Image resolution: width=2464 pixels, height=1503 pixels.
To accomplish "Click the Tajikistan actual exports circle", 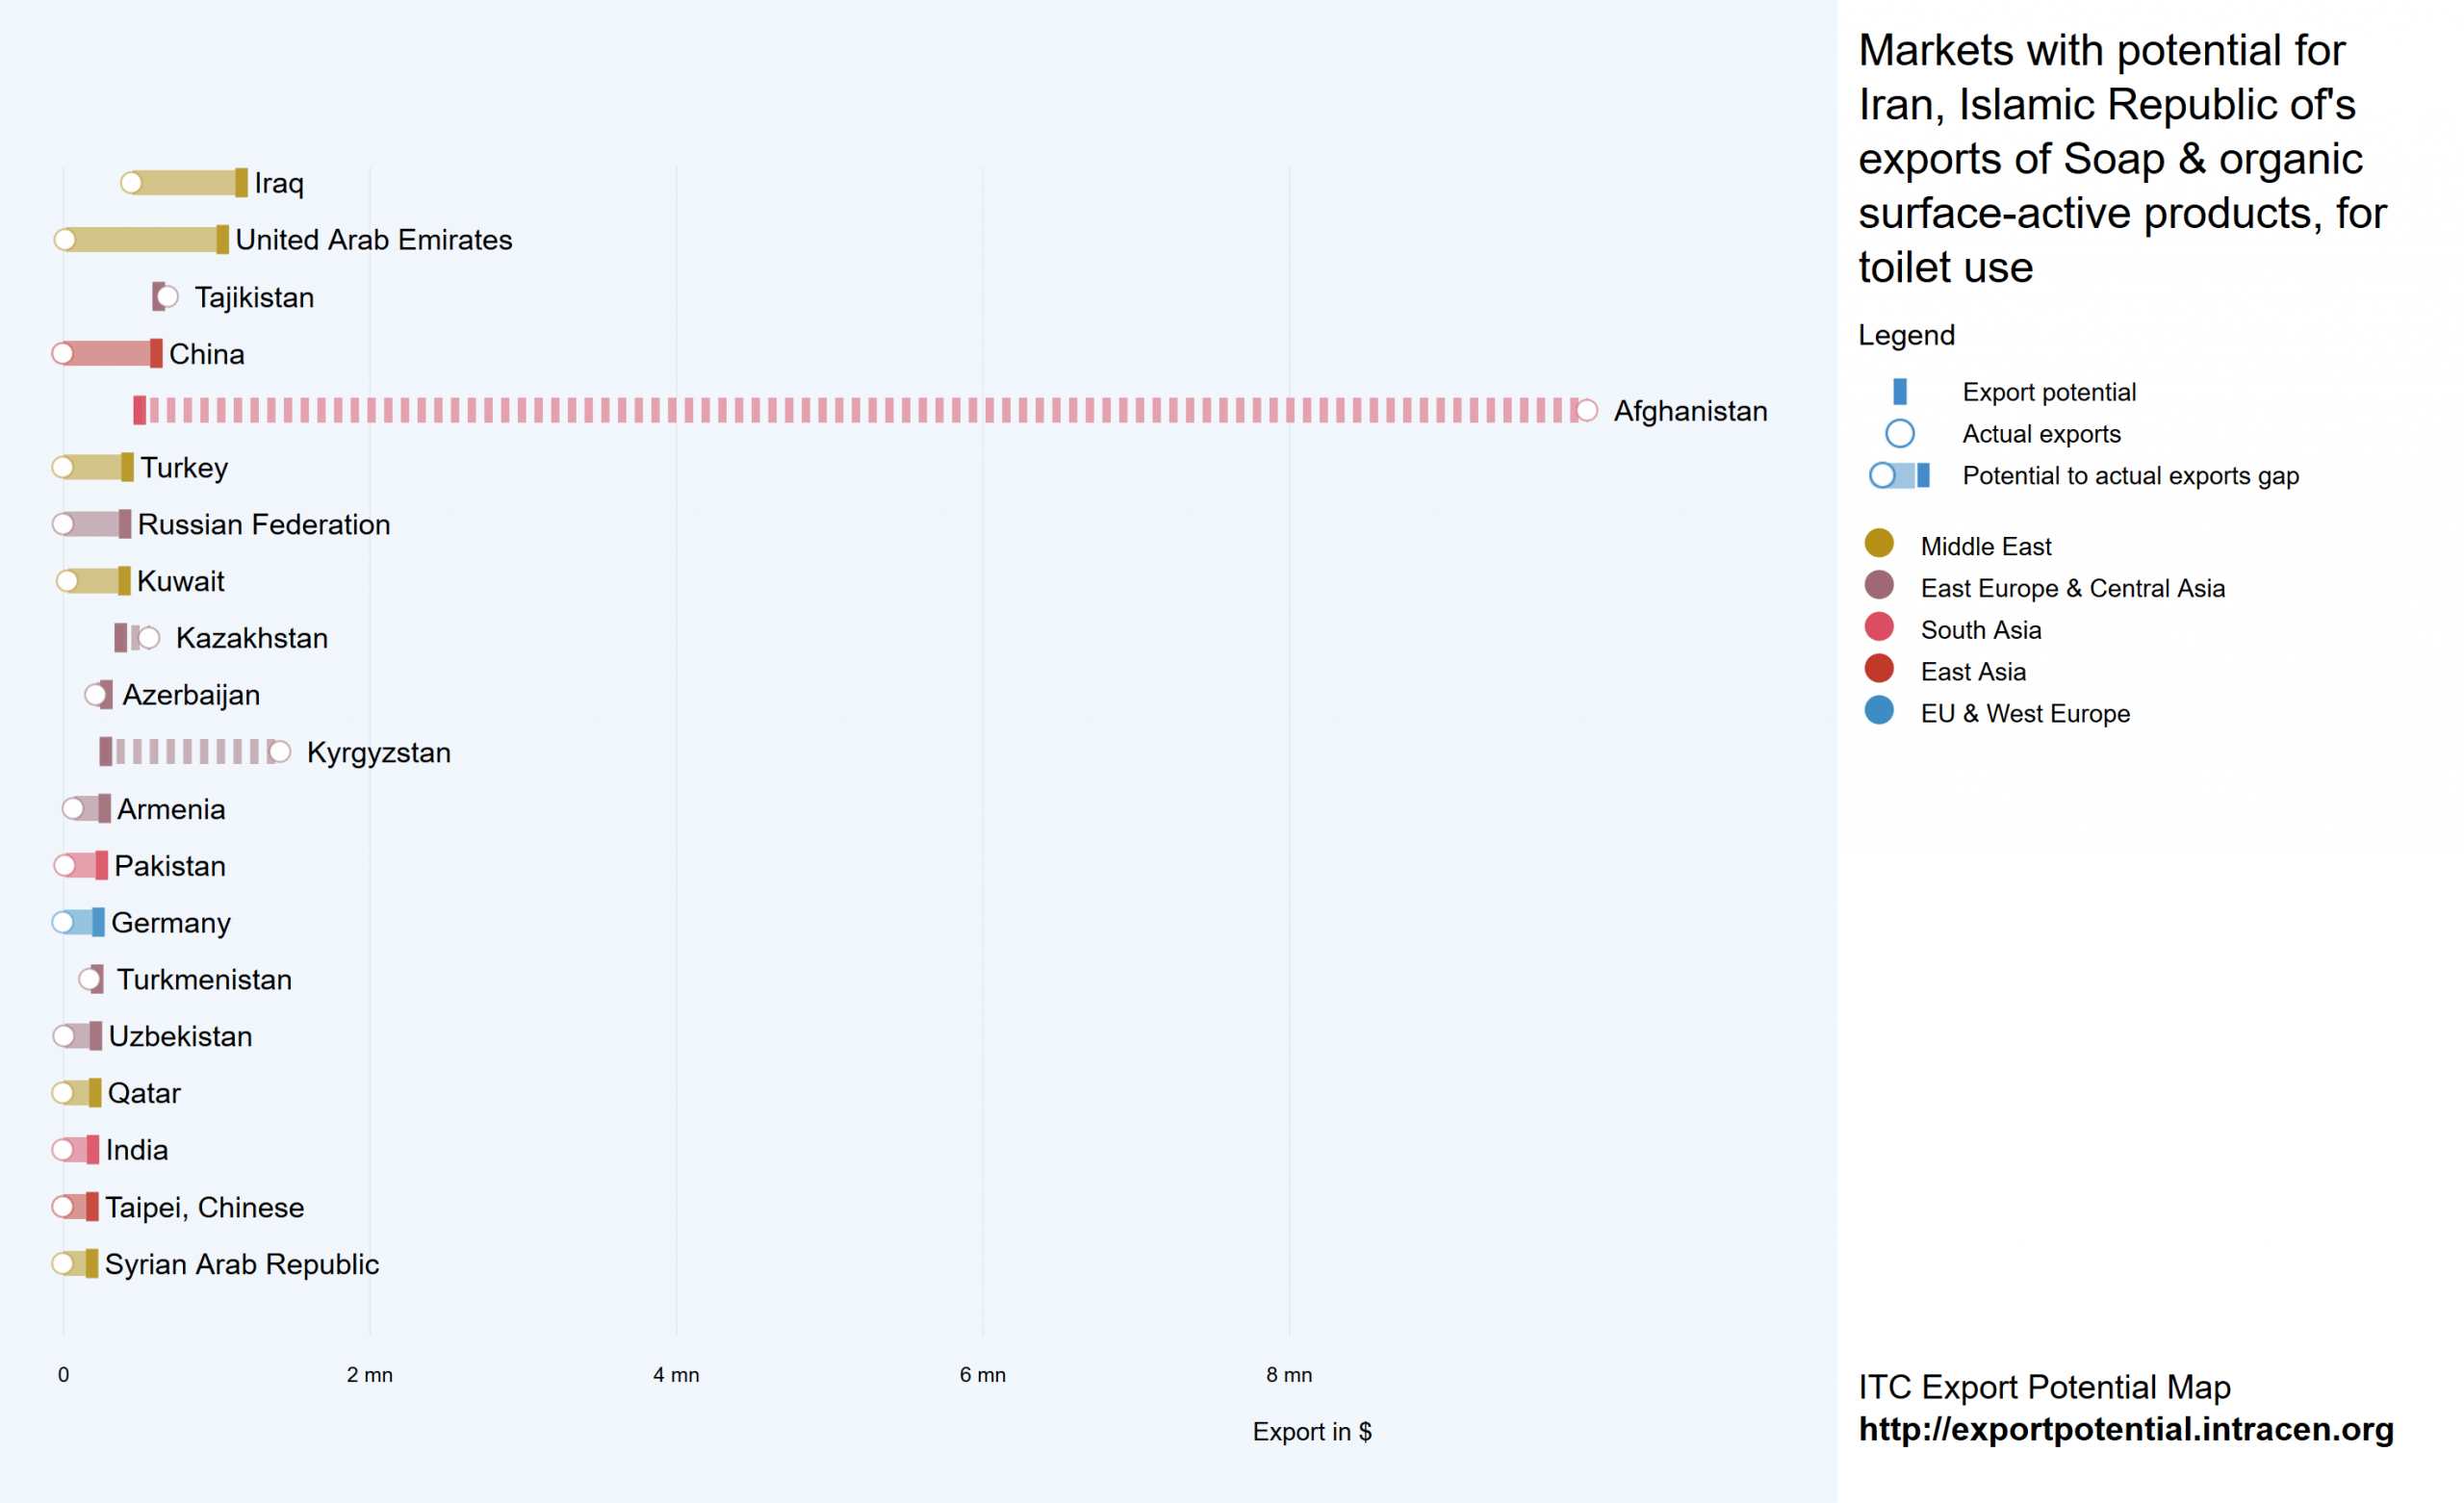I will pos(168,297).
